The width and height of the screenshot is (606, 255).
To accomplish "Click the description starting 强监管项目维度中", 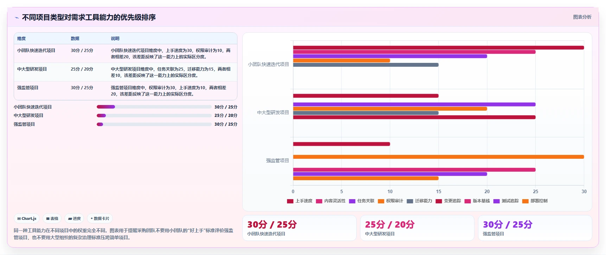I will [169, 91].
